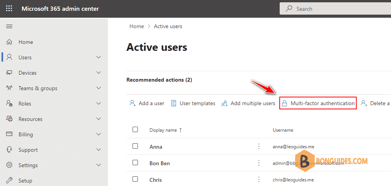Open more actions dots for Bon Ben
Viewport: 391px width, 186px height.
(x=259, y=163)
